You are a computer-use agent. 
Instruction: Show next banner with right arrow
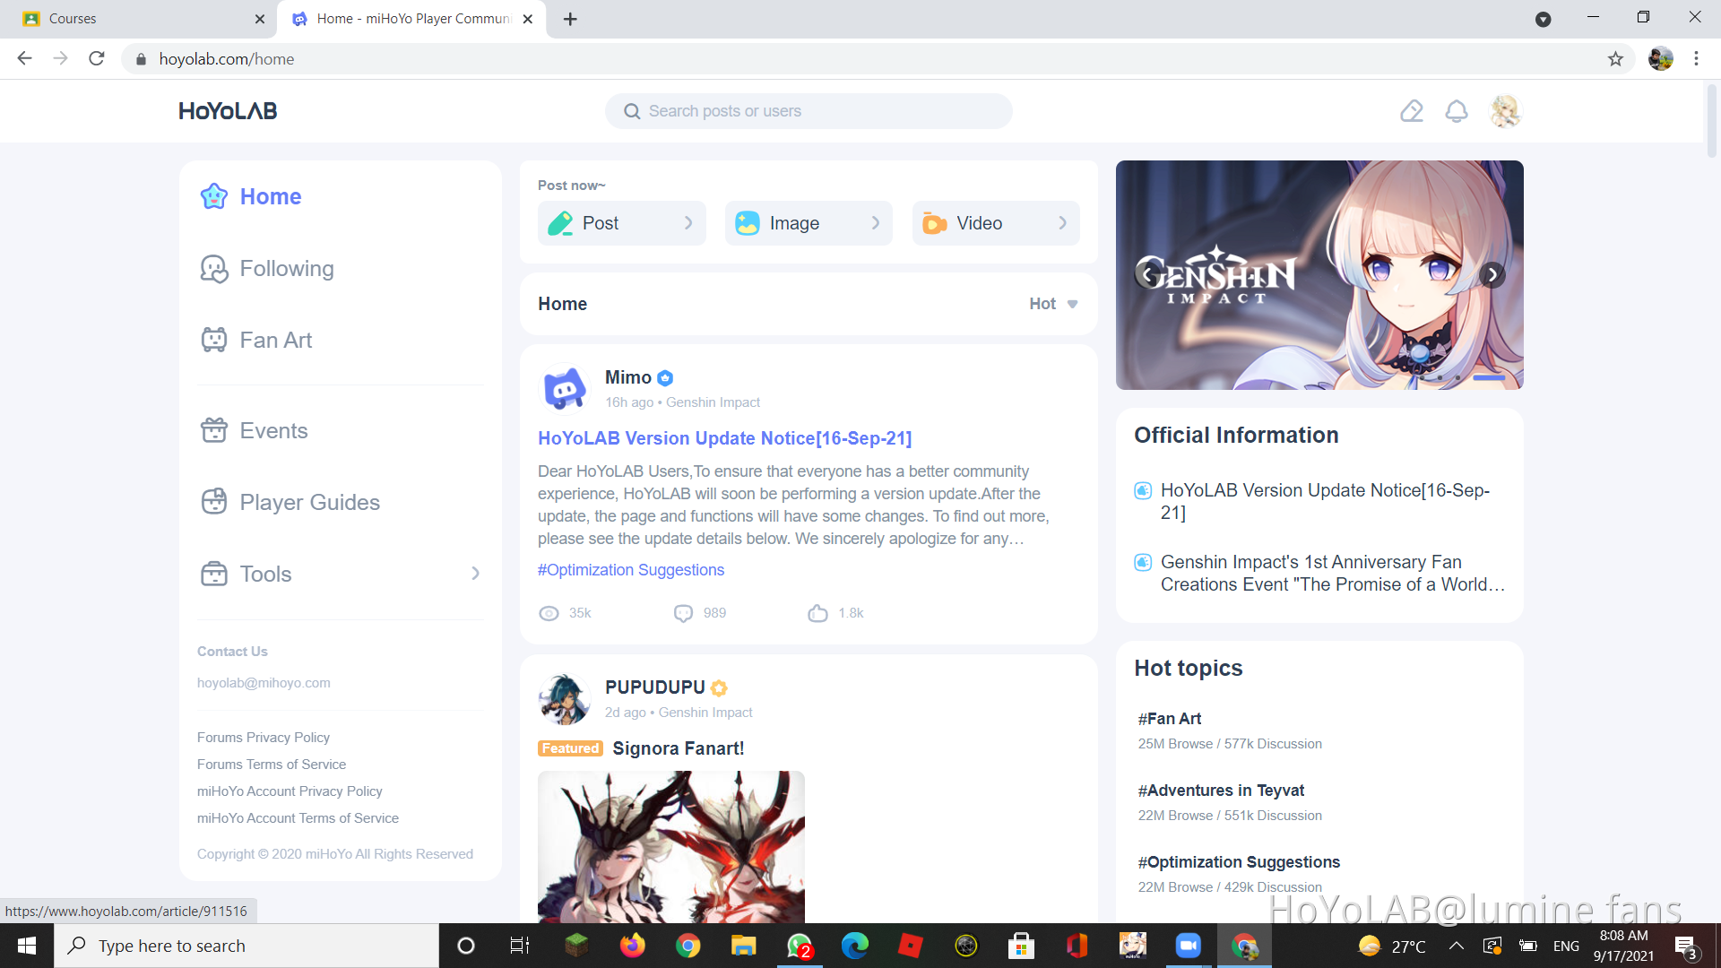click(x=1492, y=274)
